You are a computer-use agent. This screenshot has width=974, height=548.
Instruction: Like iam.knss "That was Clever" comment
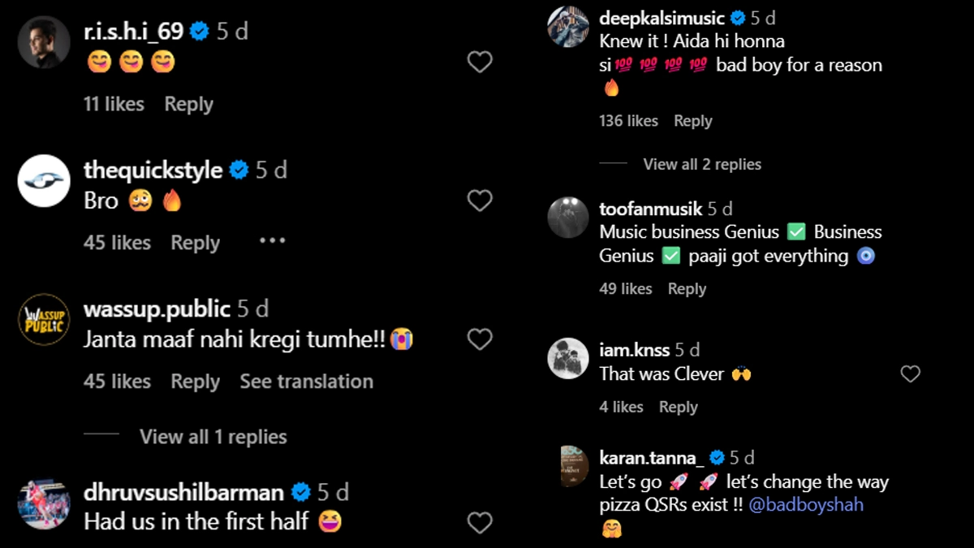click(x=911, y=373)
